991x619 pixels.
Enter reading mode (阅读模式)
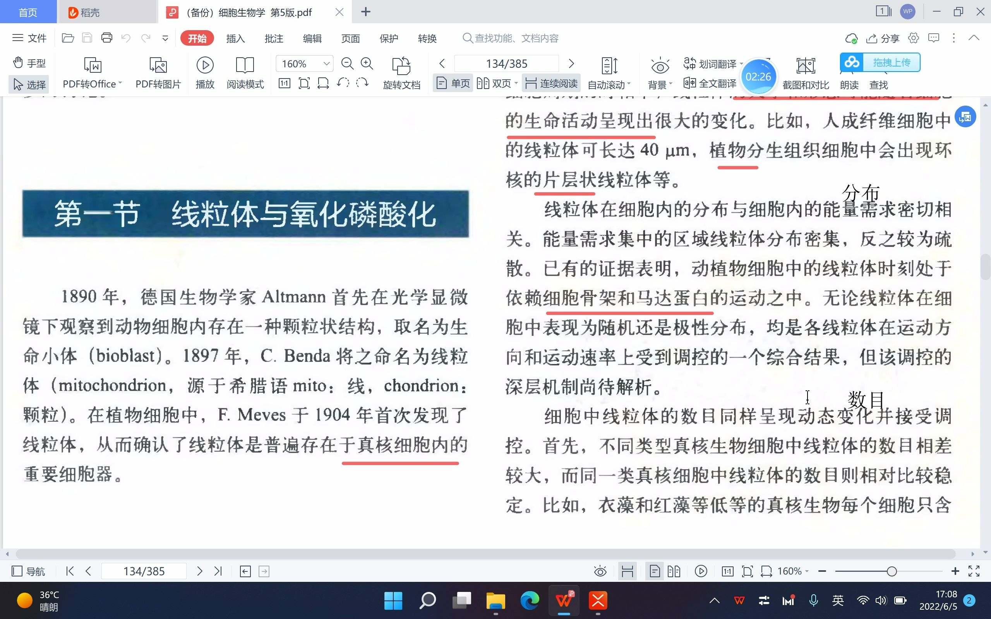[245, 72]
